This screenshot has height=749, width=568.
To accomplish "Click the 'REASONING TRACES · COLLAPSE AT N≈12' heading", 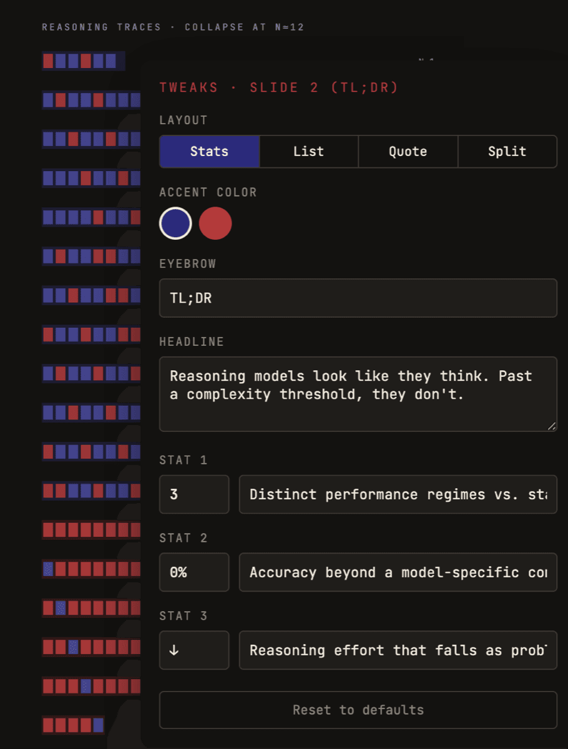I will coord(173,27).
